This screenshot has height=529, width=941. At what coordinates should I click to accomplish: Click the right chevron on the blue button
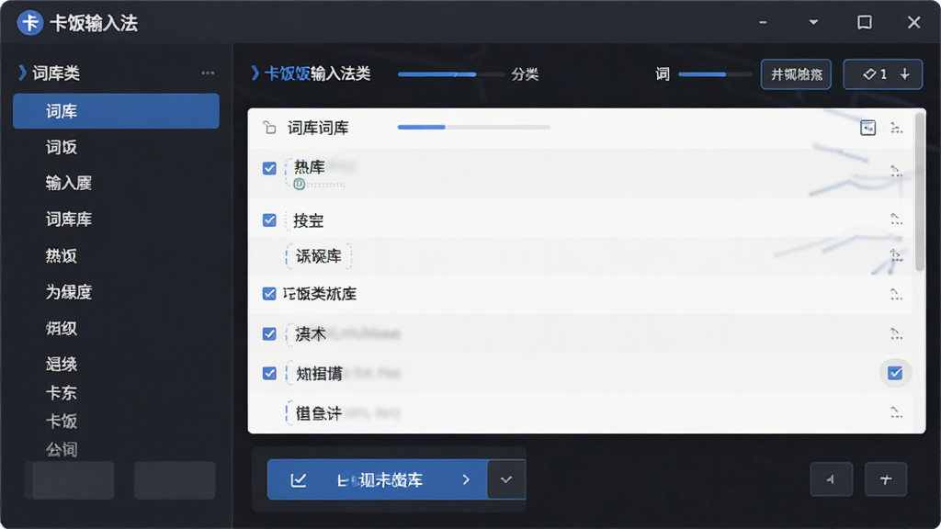tap(466, 479)
